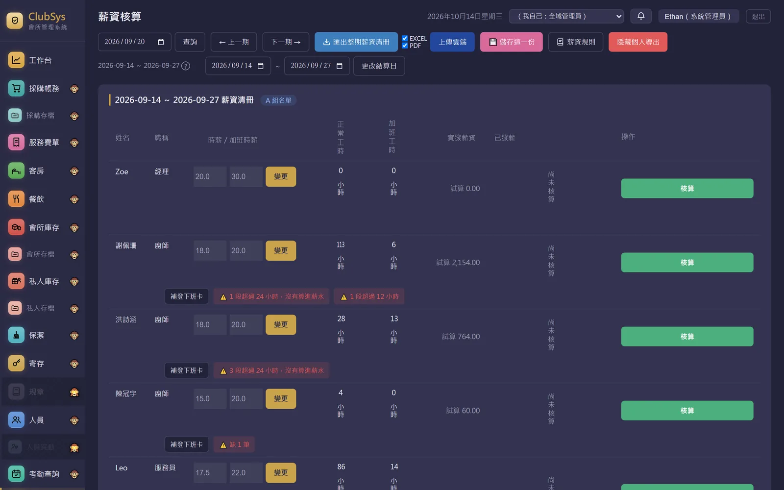Click 匯出整期薪資清冊 export button
The height and width of the screenshot is (490, 784).
pos(356,42)
